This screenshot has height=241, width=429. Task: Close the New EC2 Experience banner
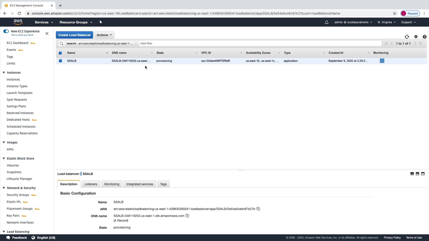47,33
